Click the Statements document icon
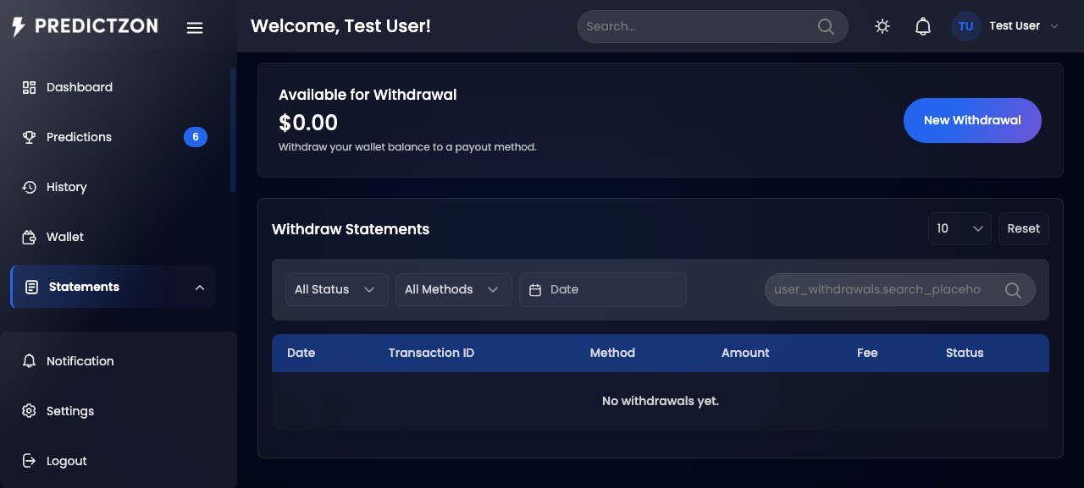Image resolution: width=1084 pixels, height=488 pixels. 31,287
